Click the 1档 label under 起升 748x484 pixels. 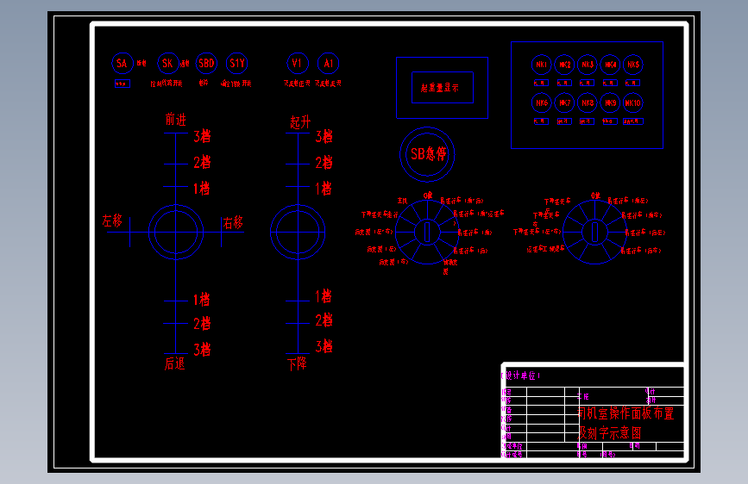point(324,189)
